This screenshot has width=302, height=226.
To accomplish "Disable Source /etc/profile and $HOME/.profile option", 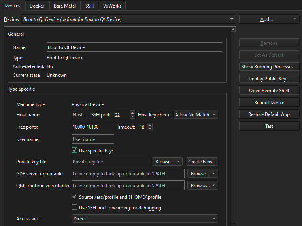I will 74,197.
